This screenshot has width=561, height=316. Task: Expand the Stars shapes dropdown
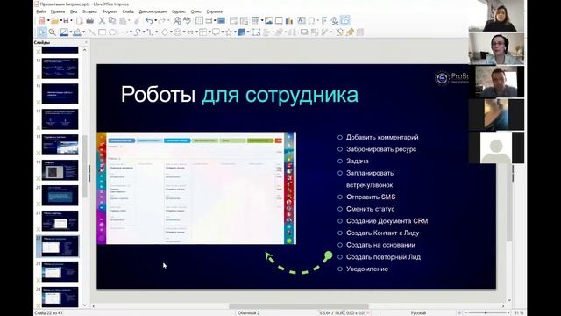[x=235, y=32]
